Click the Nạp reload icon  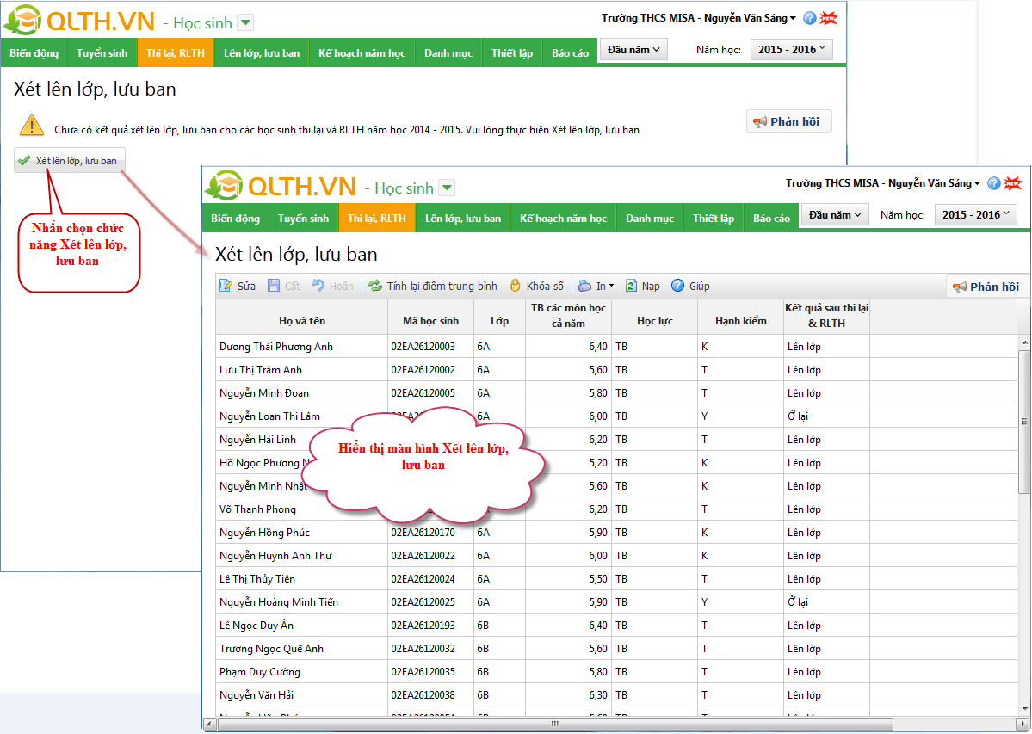click(x=631, y=287)
